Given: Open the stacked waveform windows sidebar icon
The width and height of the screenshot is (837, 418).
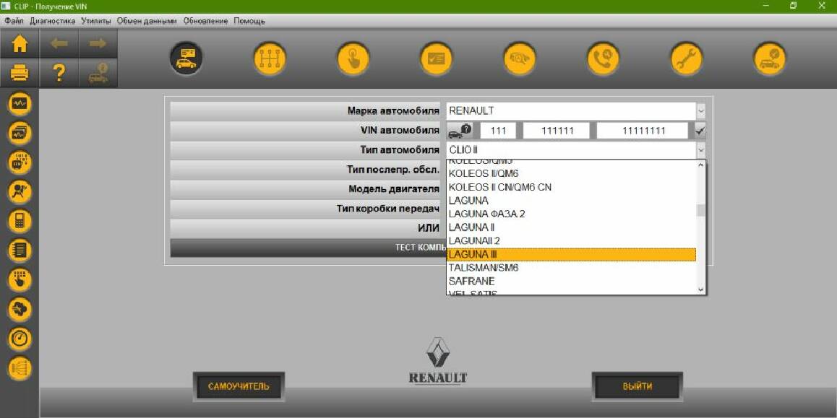Looking at the screenshot, I should [20, 133].
